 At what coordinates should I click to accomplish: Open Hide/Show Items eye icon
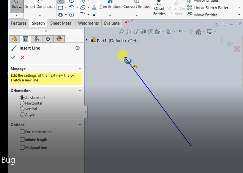(x=180, y=32)
